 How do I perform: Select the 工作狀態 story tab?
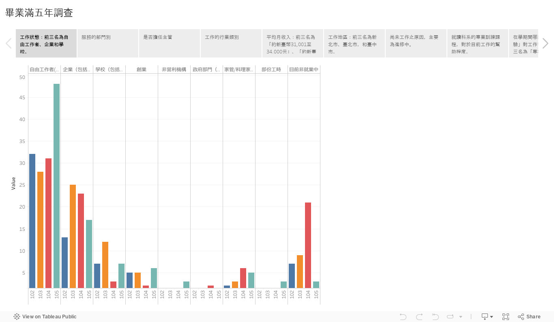[46, 43]
